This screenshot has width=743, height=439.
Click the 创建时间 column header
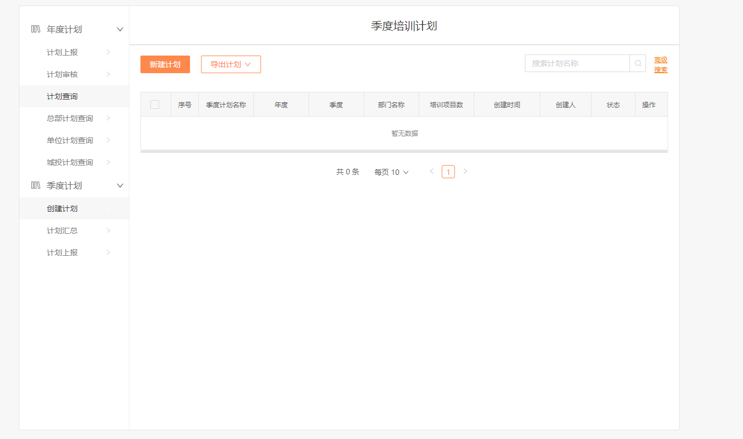pyautogui.click(x=507, y=105)
